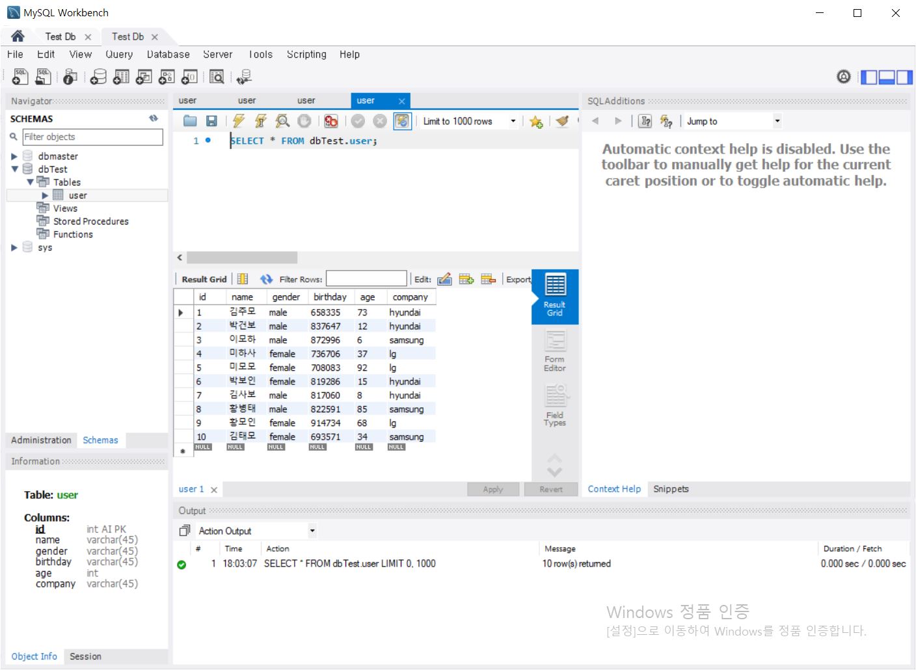
Task: Open the Scripting menu
Action: point(306,55)
